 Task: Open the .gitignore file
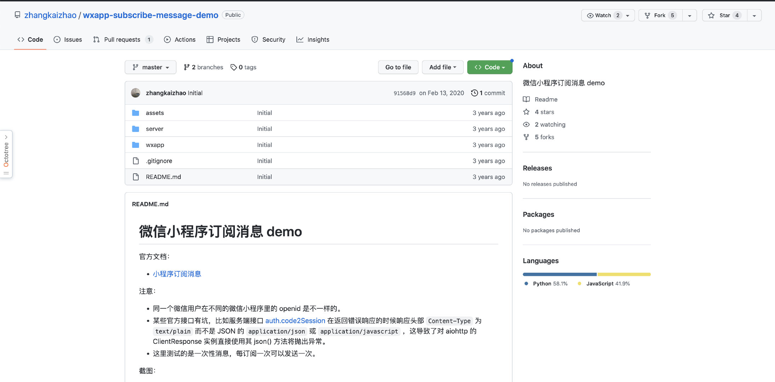point(159,161)
